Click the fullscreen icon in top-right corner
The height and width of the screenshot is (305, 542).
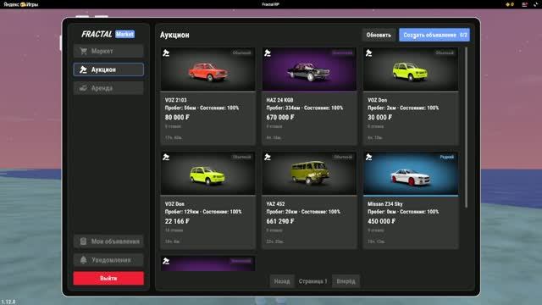click(x=536, y=4)
